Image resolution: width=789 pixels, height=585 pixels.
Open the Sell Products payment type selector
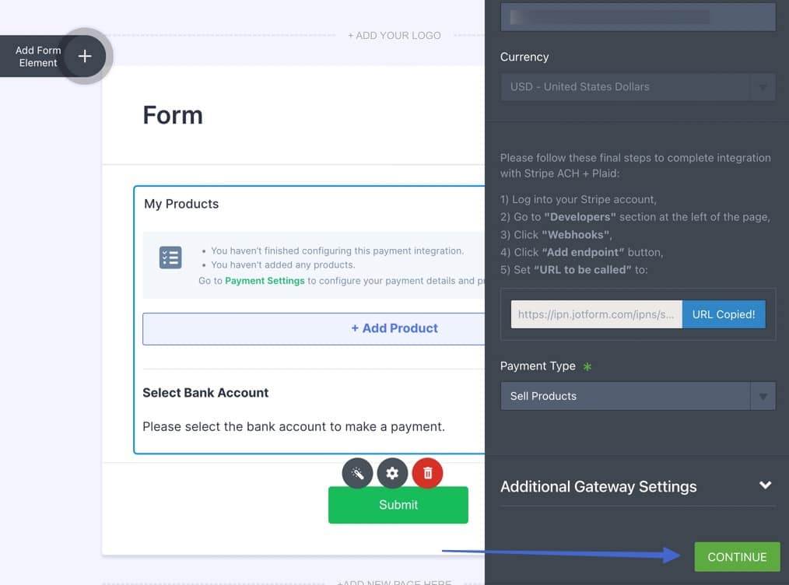[622, 396]
